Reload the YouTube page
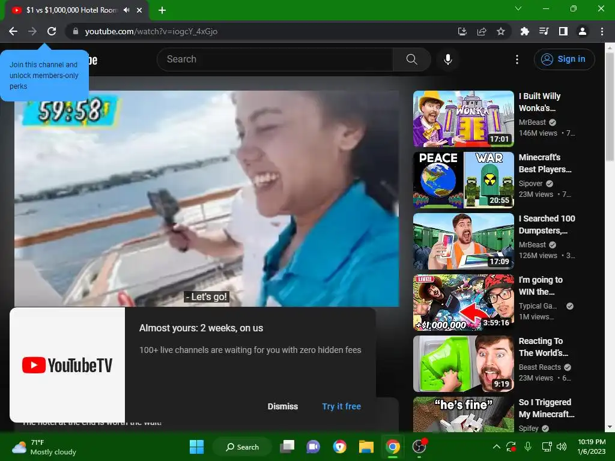This screenshot has height=461, width=615. coord(52,31)
